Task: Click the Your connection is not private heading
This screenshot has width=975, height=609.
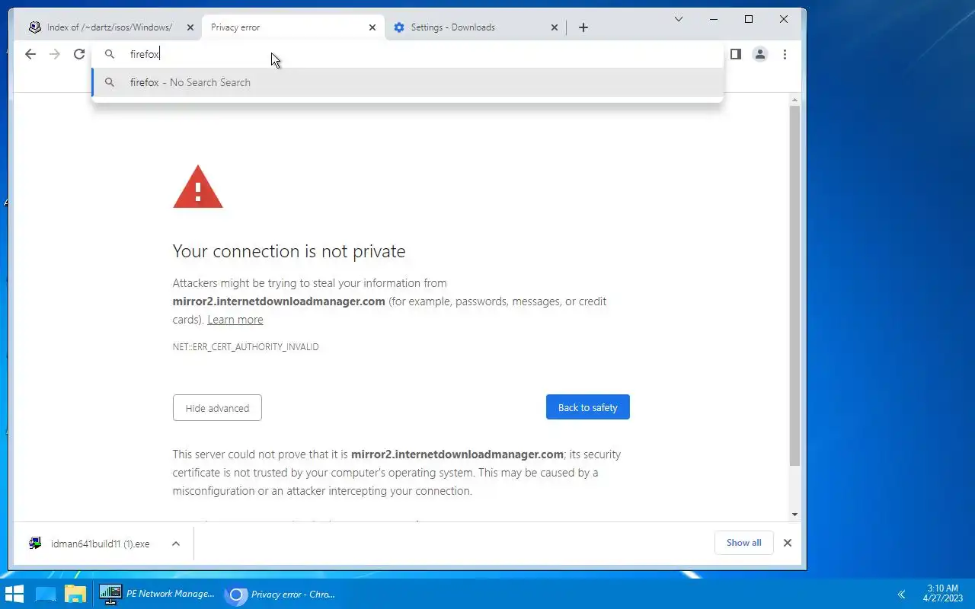Action: point(289,251)
